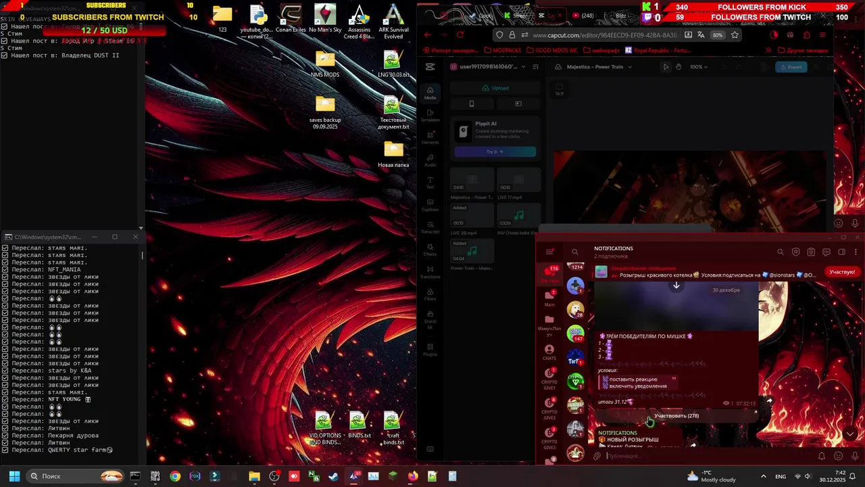Open the chat with the 147 unread badge
The height and width of the screenshot is (487, 865).
coord(576,333)
